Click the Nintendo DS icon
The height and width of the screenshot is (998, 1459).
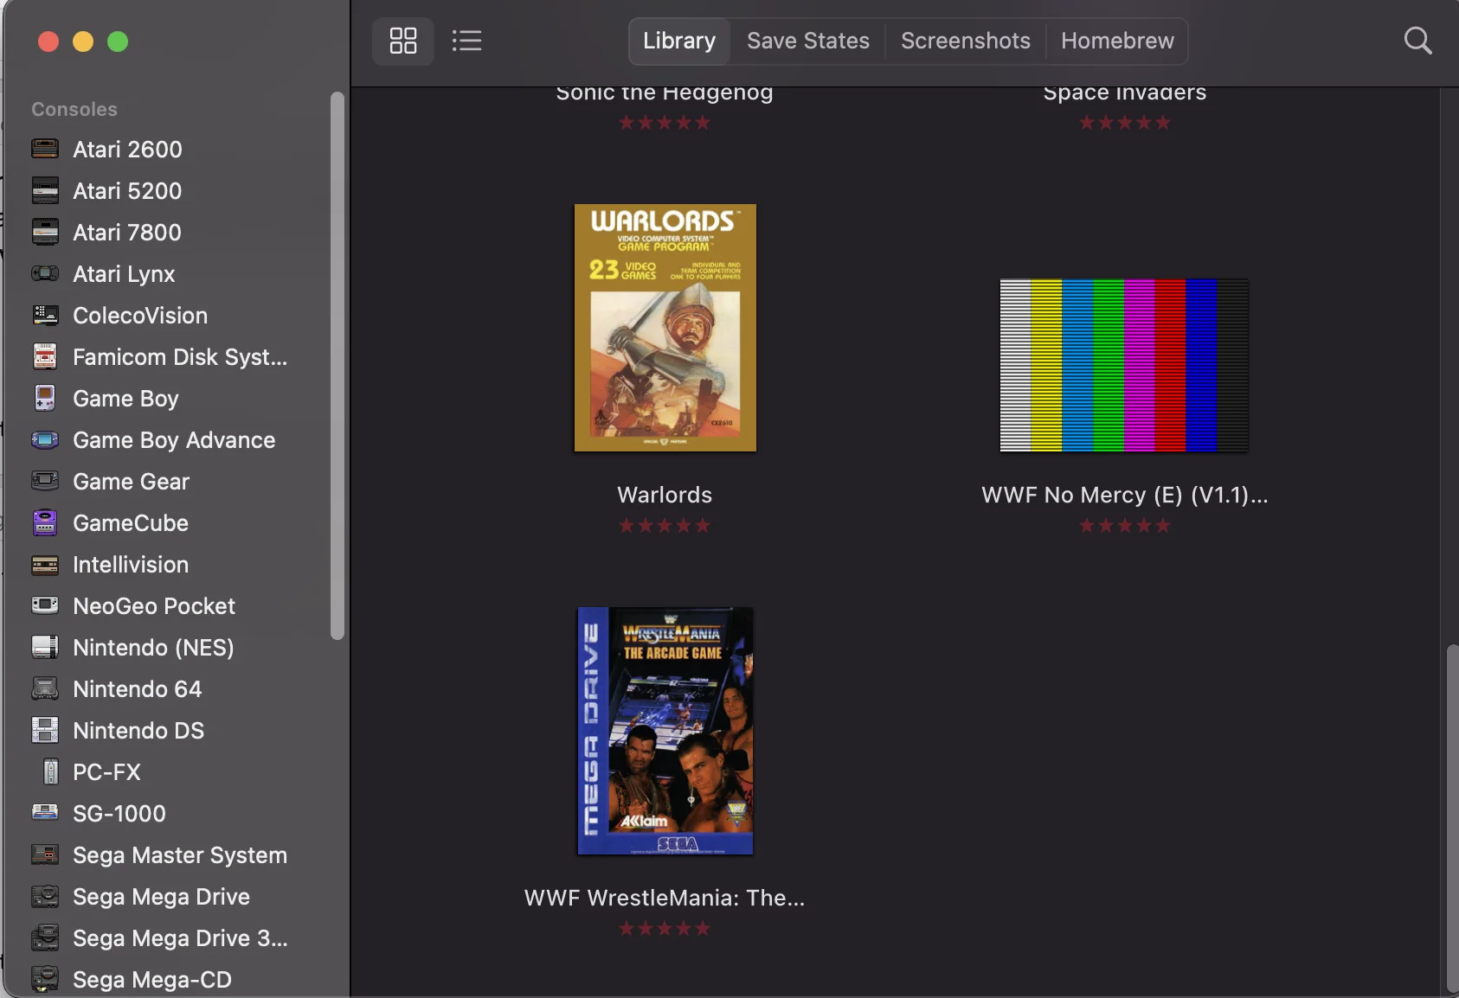[x=45, y=730]
